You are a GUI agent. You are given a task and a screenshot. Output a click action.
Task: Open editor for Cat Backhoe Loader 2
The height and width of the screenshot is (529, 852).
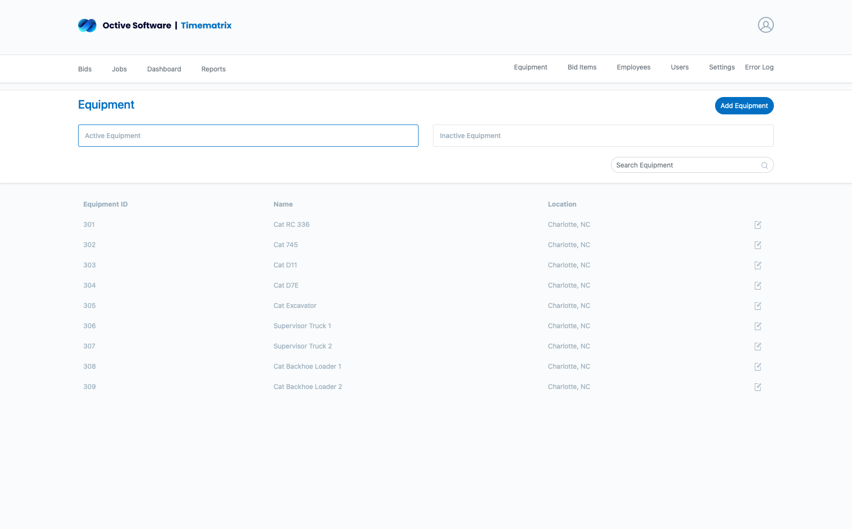(757, 387)
